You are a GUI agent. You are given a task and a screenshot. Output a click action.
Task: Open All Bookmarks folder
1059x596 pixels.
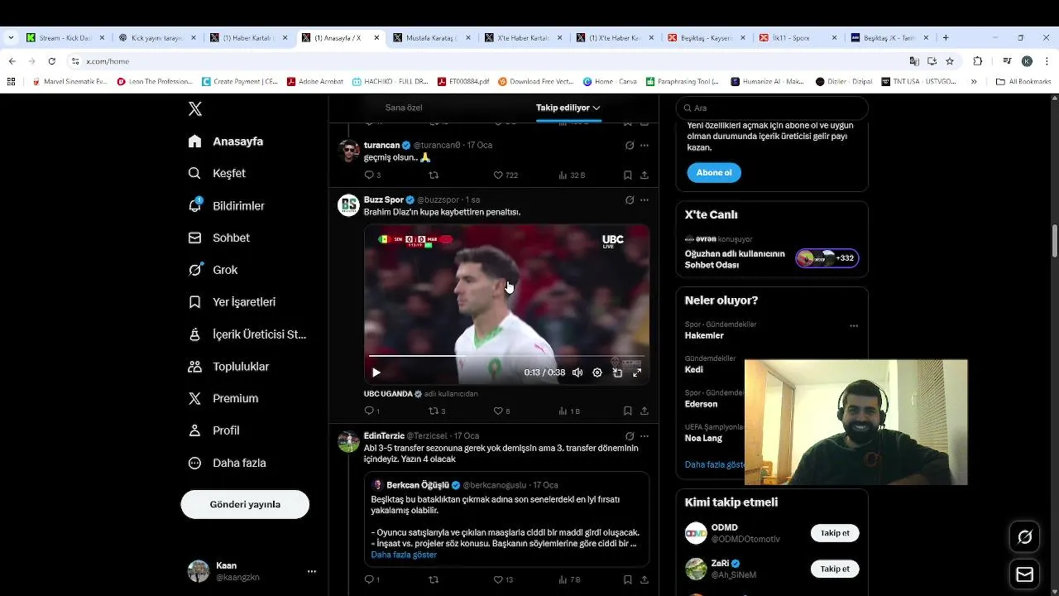coord(1023,82)
